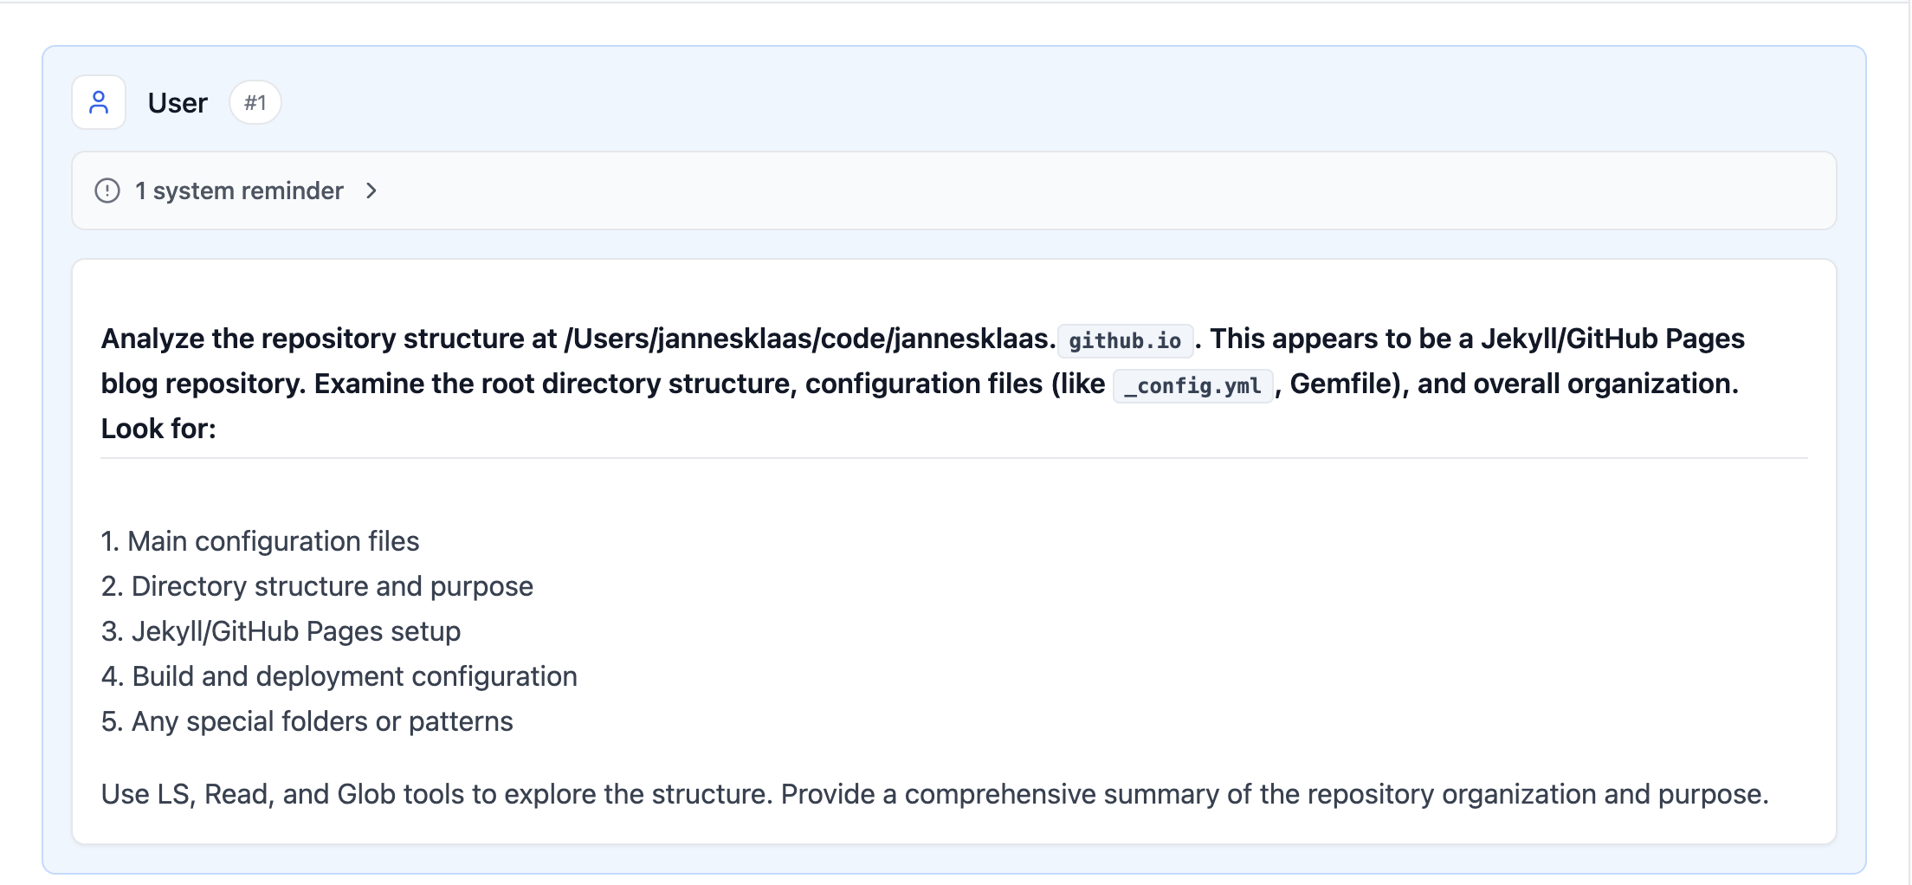Expand the system reminder chevron arrow

pos(371,191)
